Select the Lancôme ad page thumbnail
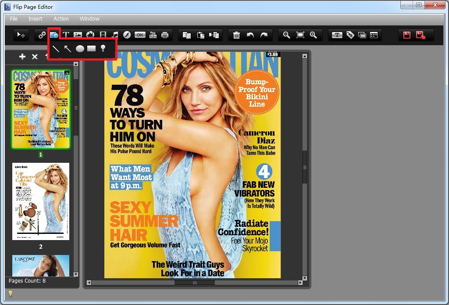This screenshot has width=449, height=305. pos(41,266)
